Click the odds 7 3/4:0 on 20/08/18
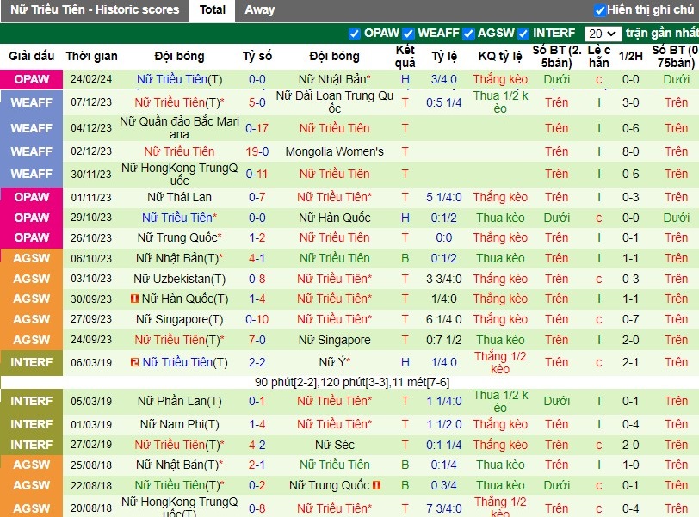Viewport: 699px width, 517px height. point(443,508)
